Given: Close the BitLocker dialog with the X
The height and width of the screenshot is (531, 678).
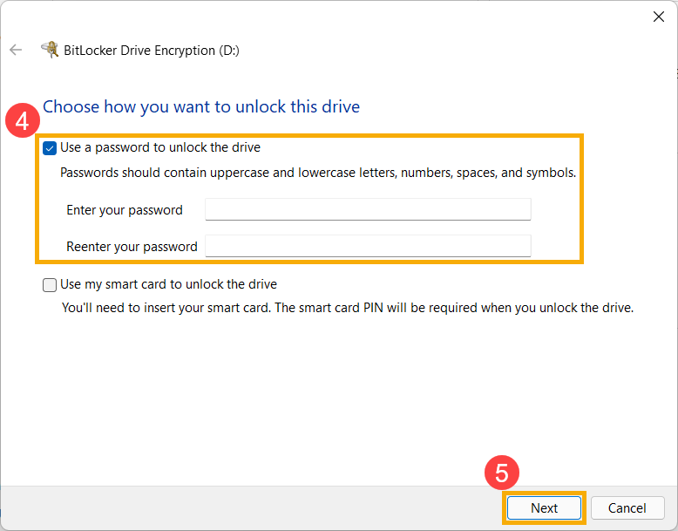Looking at the screenshot, I should (x=659, y=17).
